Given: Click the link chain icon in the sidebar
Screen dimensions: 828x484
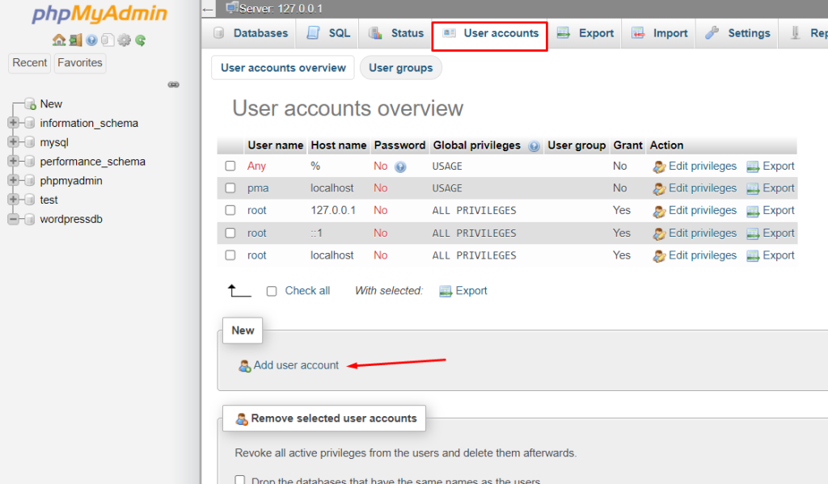Looking at the screenshot, I should (x=173, y=85).
